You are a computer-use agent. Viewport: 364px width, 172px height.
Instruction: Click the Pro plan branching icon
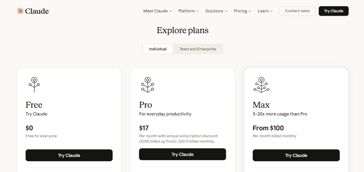tap(147, 84)
